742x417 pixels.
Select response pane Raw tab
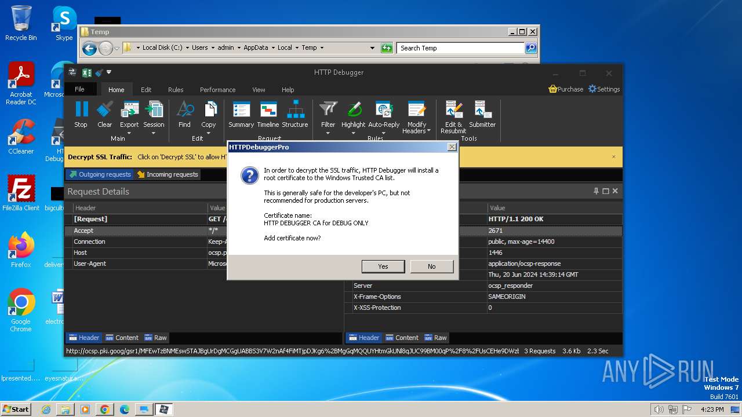[435, 338]
